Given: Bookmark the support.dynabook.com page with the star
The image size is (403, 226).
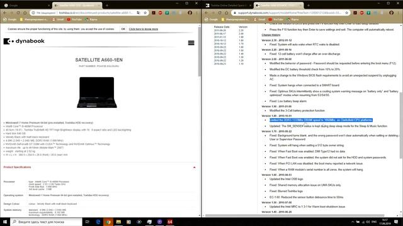Looking at the screenshot, I should [346, 13].
